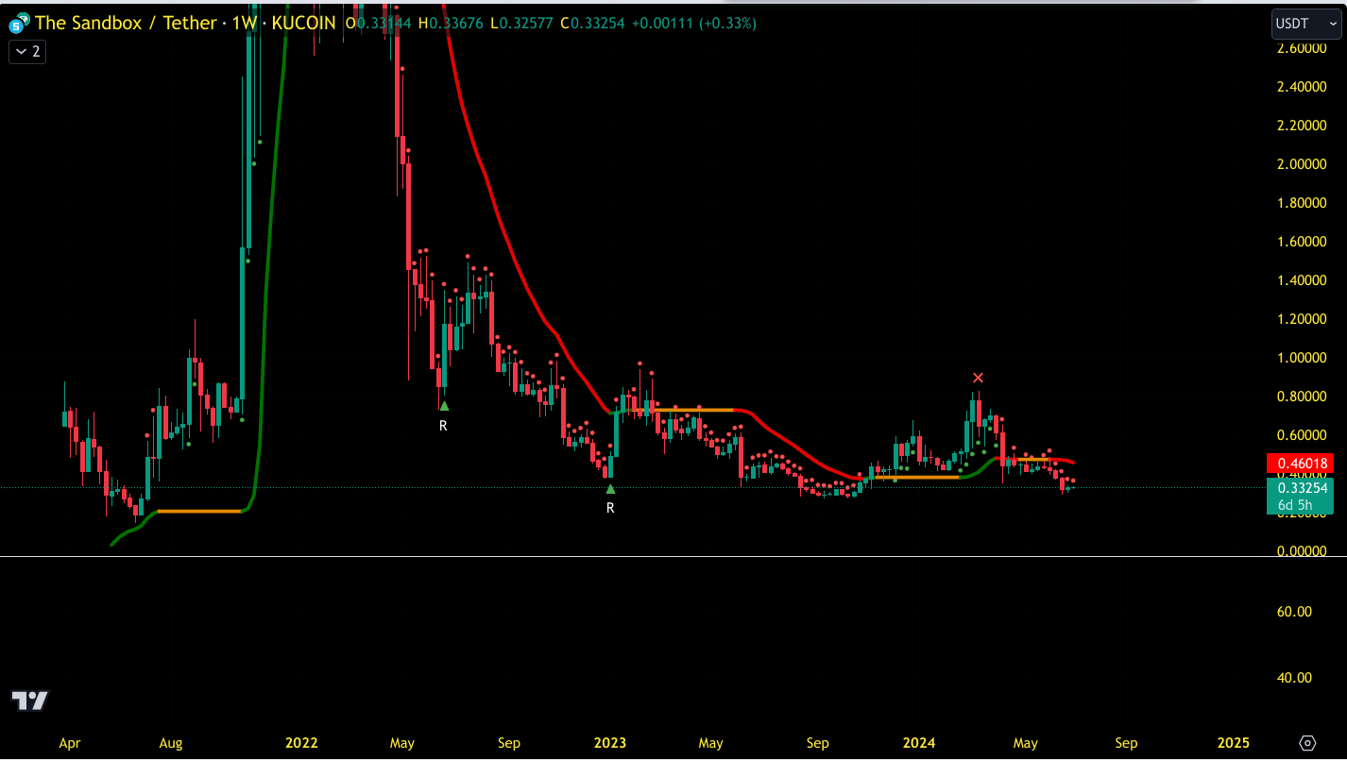Click the 1.60000 price axis label
This screenshot has height=760, width=1347.
1302,242
